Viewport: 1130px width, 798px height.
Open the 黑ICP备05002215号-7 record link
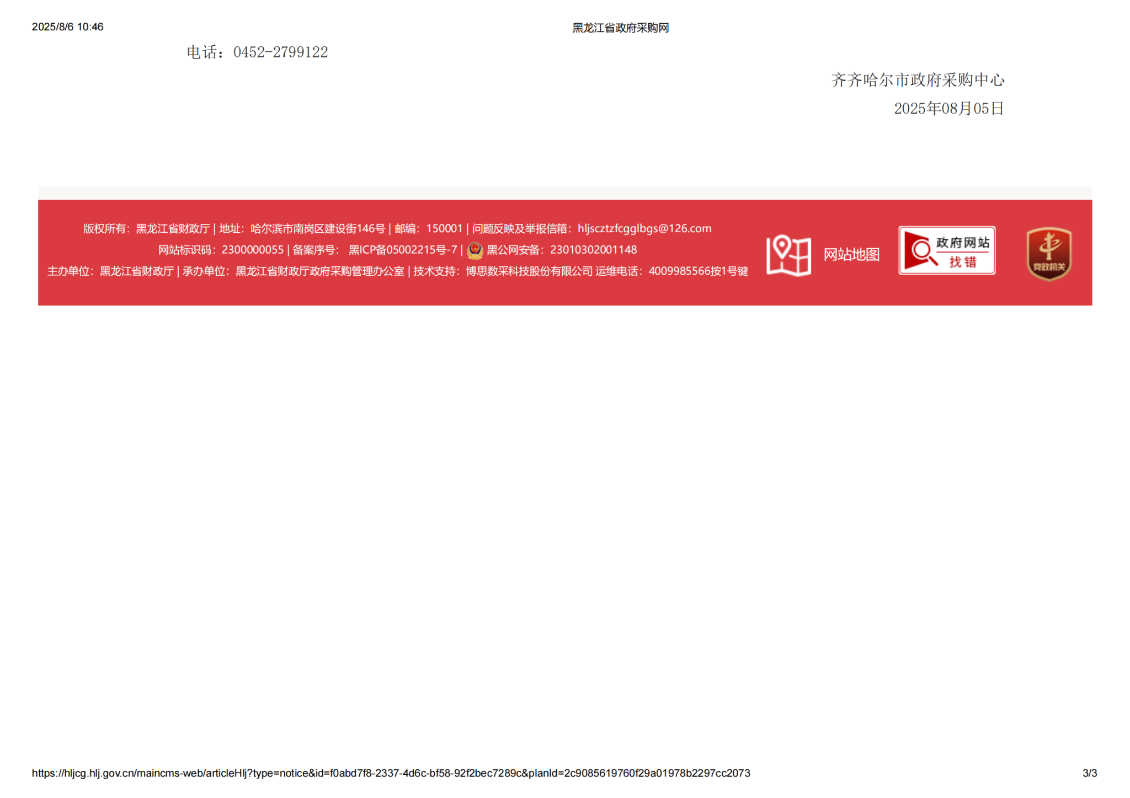[x=402, y=250]
